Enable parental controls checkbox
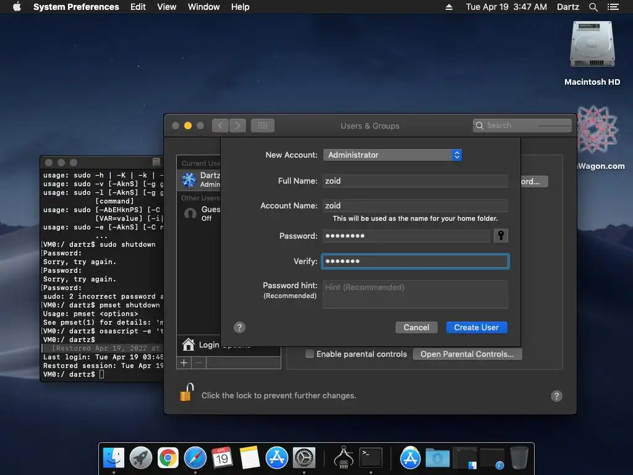 (310, 354)
